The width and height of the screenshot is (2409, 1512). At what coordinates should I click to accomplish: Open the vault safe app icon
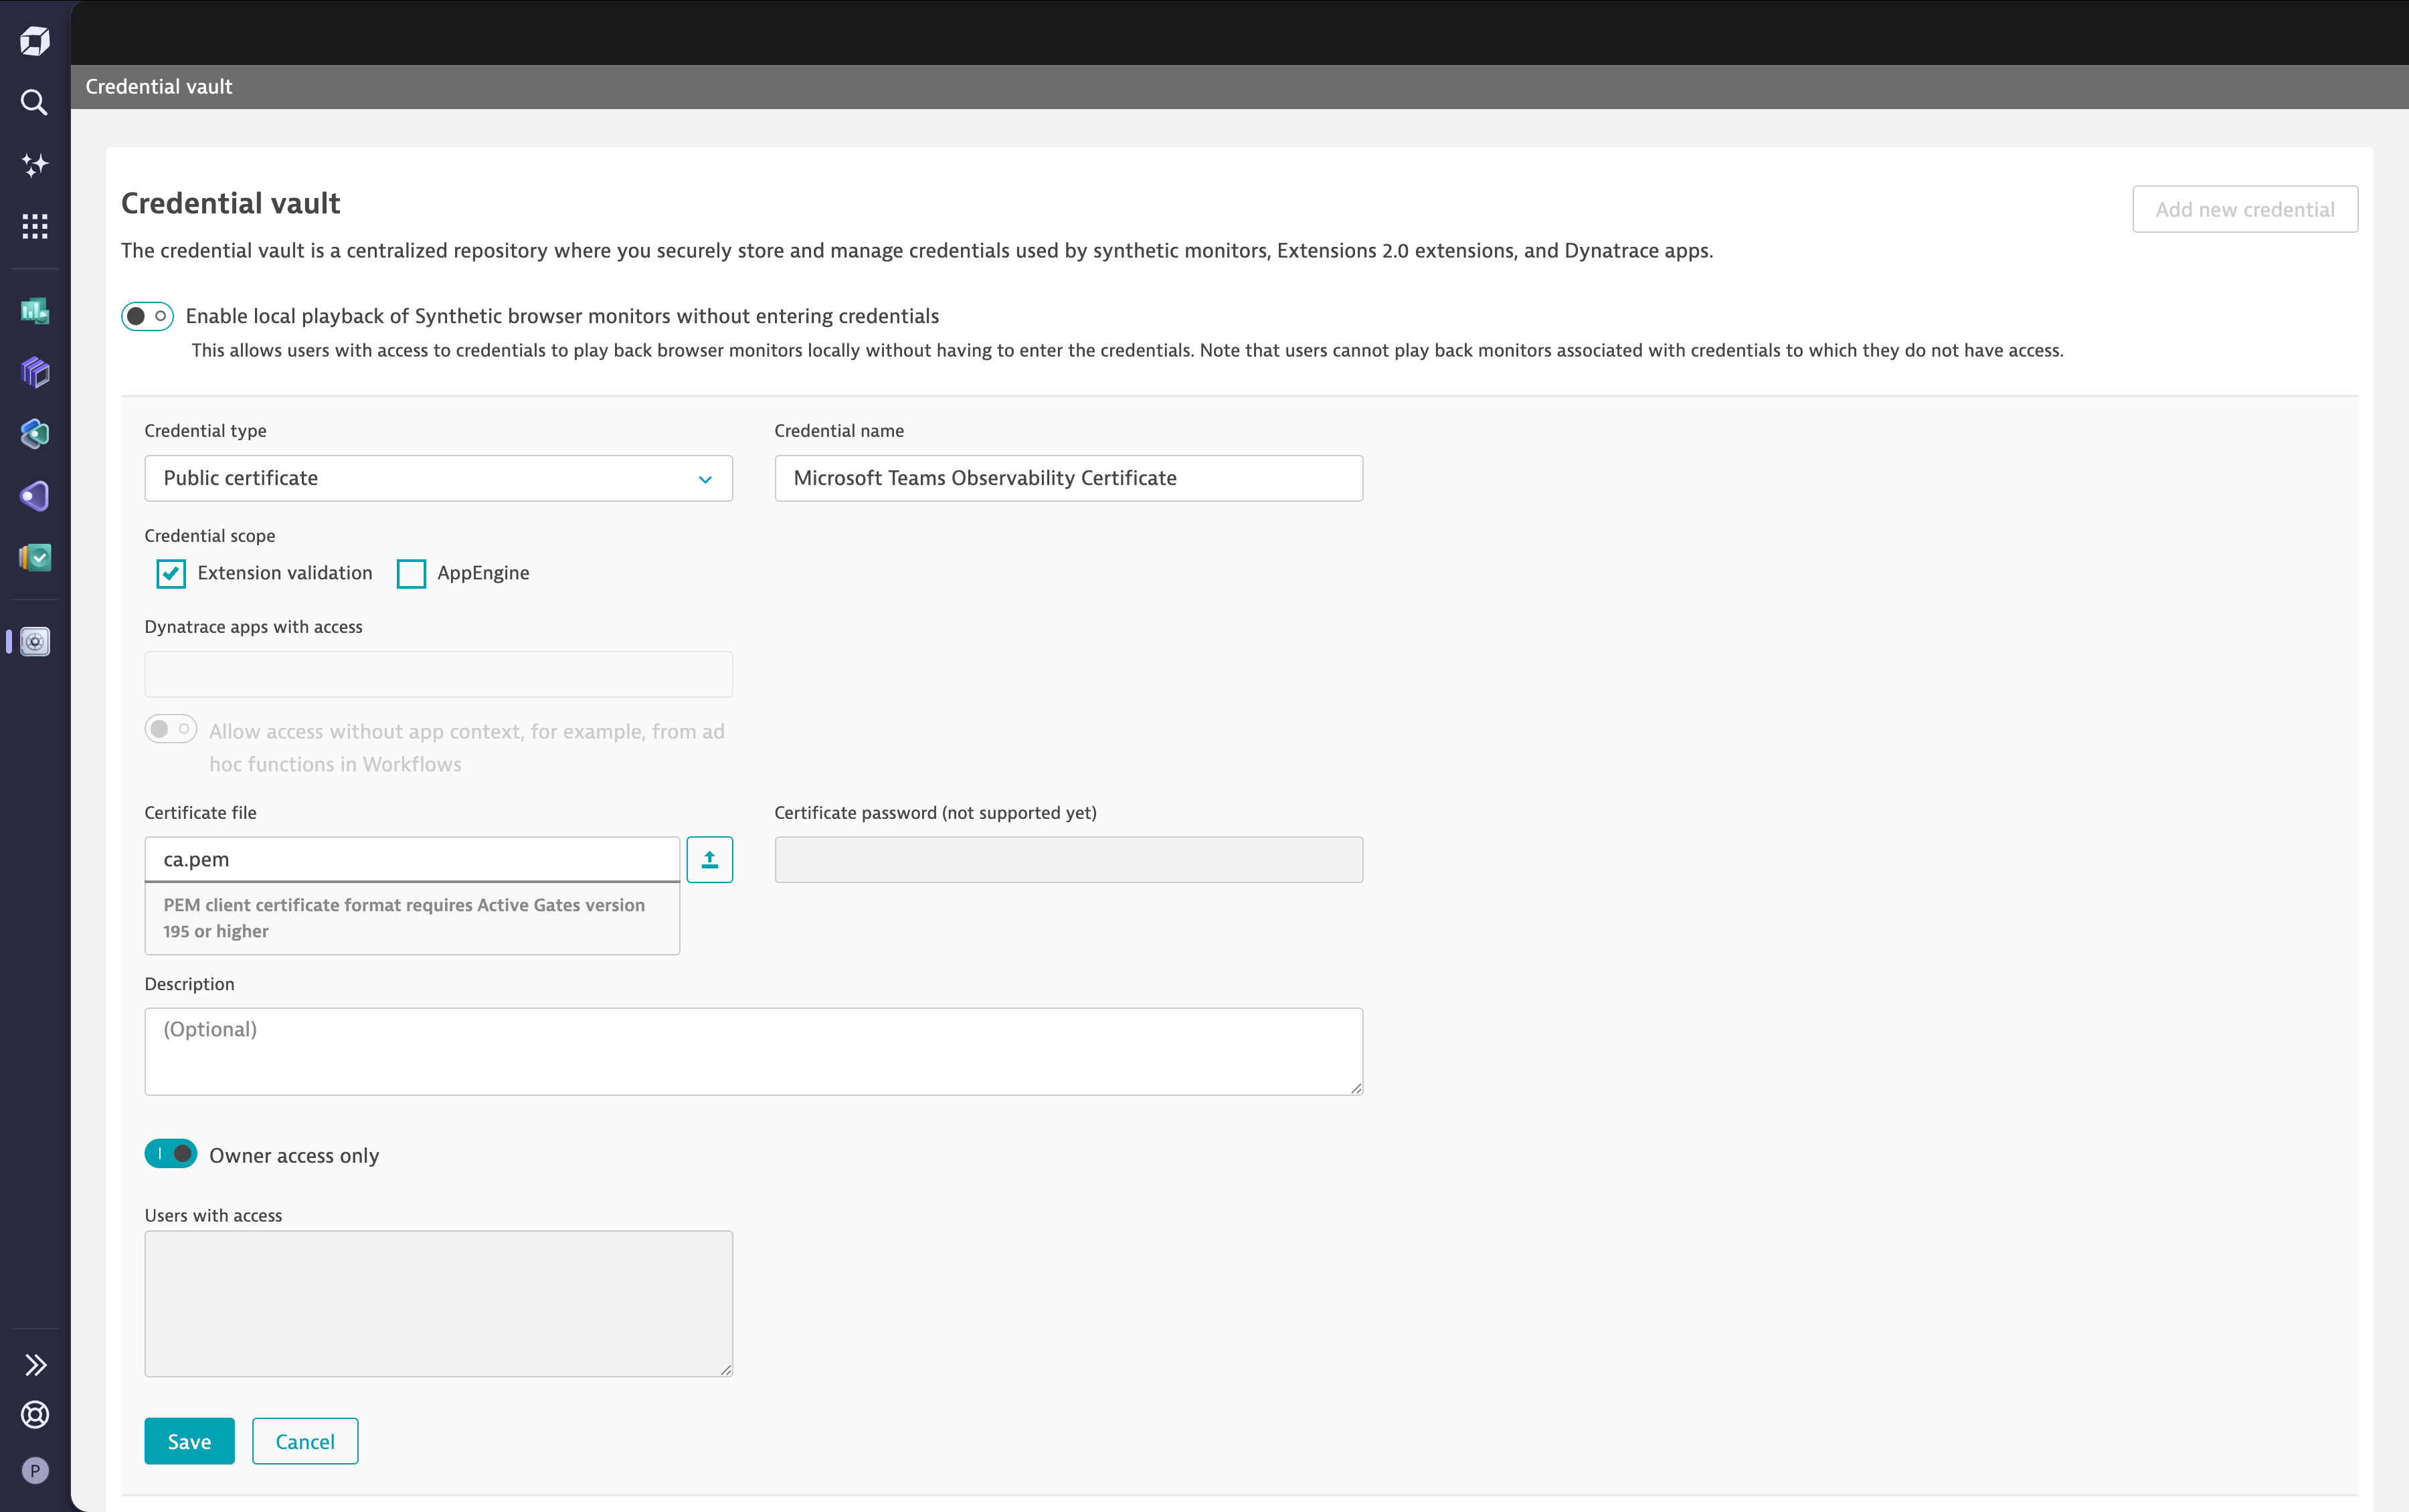pos(35,641)
